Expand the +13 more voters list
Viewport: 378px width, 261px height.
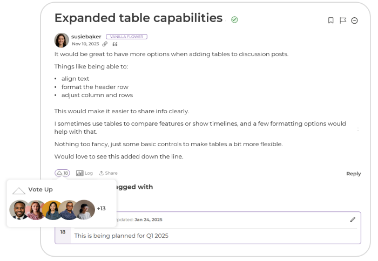click(x=102, y=209)
